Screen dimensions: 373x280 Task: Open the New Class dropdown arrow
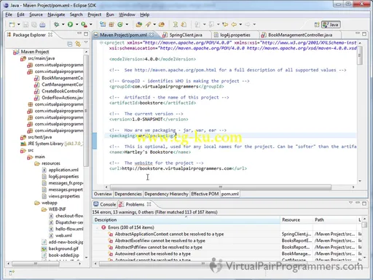click(x=127, y=24)
